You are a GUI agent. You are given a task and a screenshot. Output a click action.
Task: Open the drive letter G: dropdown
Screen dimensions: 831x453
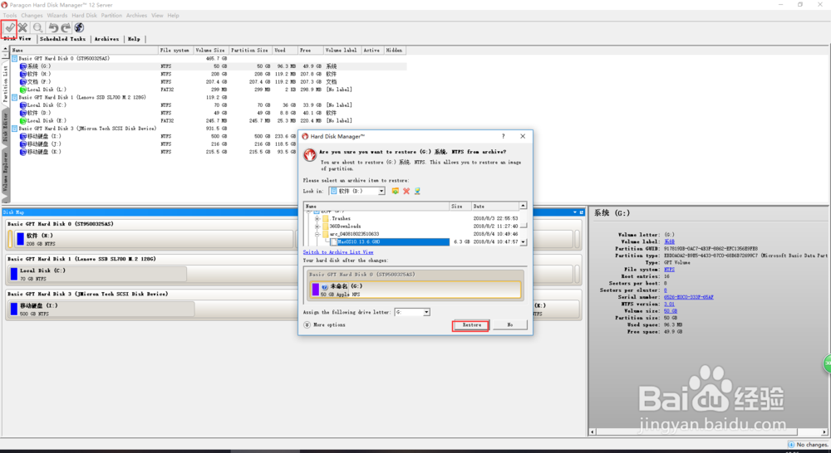426,312
